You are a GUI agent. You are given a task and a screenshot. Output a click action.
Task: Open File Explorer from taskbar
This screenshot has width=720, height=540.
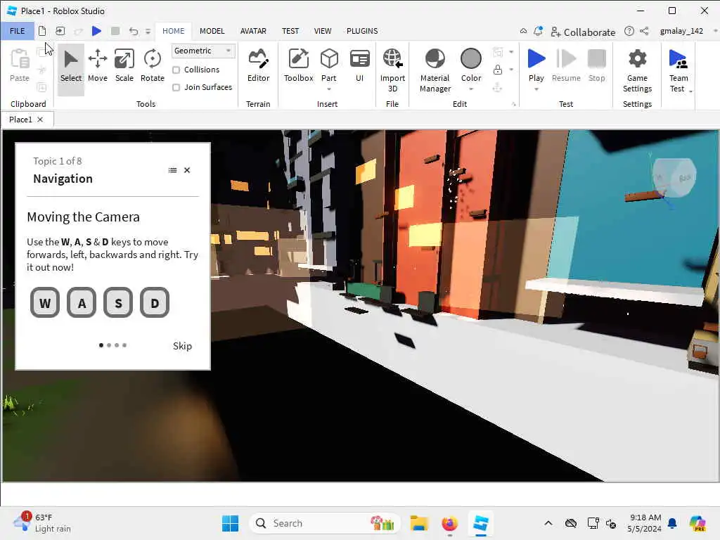coord(419,523)
